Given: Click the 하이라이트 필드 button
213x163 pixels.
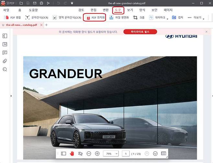Looking at the screenshot, I should pyautogui.click(x=140, y=32).
